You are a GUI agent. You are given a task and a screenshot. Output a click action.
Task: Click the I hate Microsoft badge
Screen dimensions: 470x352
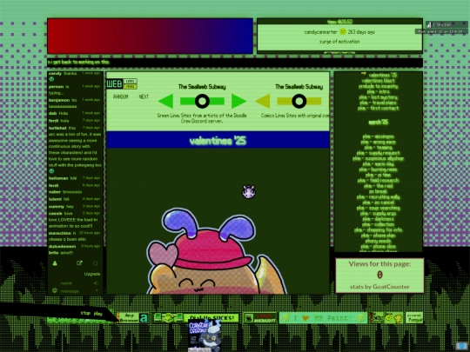260,318
